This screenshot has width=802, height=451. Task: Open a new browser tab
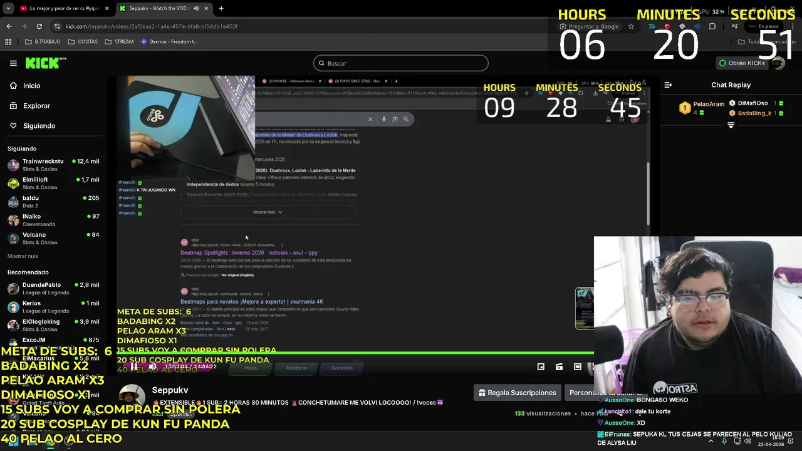click(221, 8)
